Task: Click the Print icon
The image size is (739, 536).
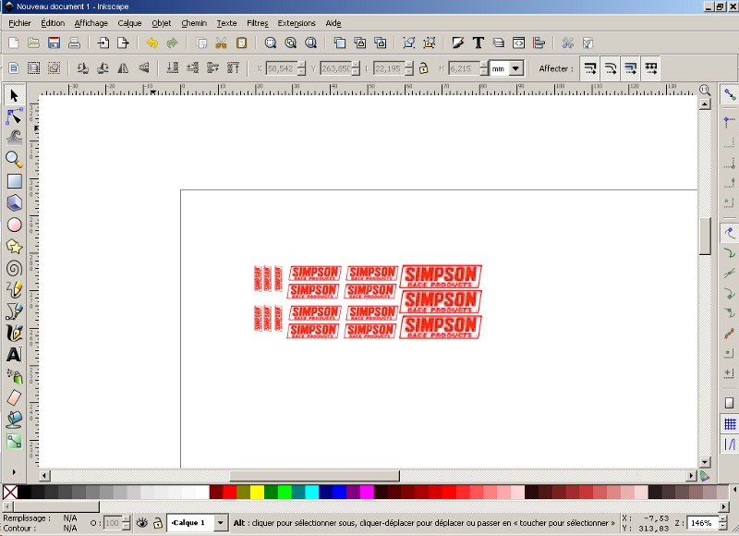Action: (x=74, y=43)
